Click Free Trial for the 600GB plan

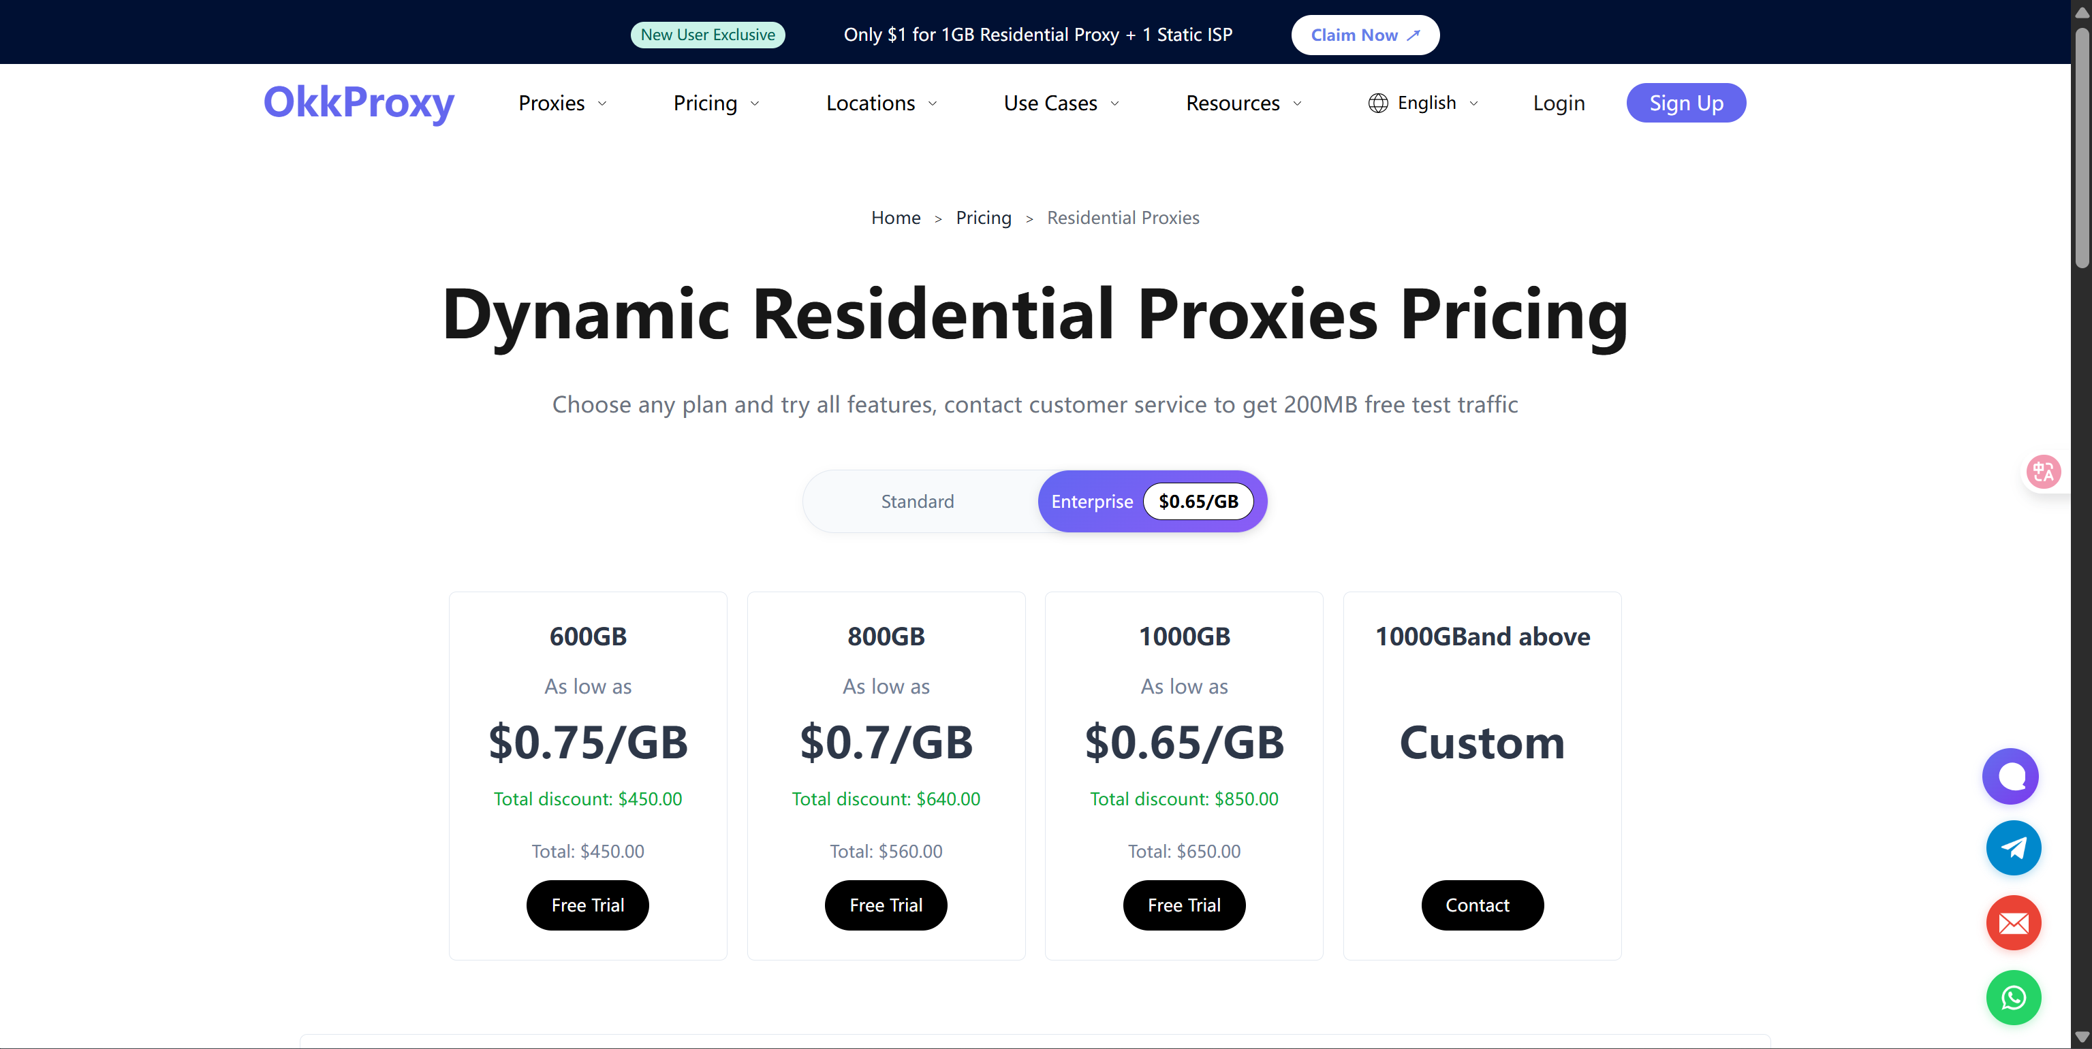coord(587,905)
